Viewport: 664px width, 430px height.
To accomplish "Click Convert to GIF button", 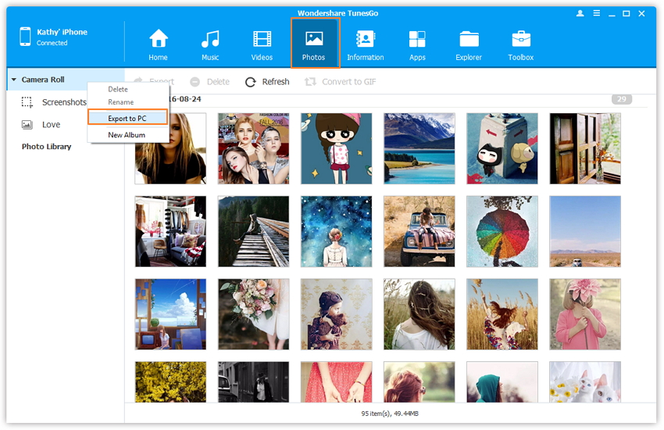I will tap(341, 82).
